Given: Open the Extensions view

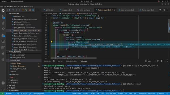Looking at the screenshot, I should pos(3,47).
